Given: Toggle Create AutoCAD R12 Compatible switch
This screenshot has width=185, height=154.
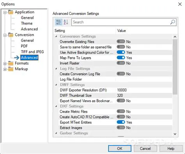Looking at the screenshot, I should point(121,117).
